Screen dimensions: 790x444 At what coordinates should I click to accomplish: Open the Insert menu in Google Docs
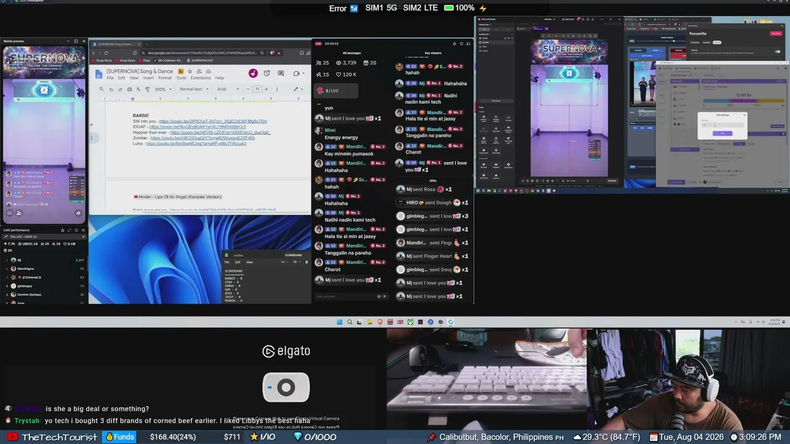point(148,78)
